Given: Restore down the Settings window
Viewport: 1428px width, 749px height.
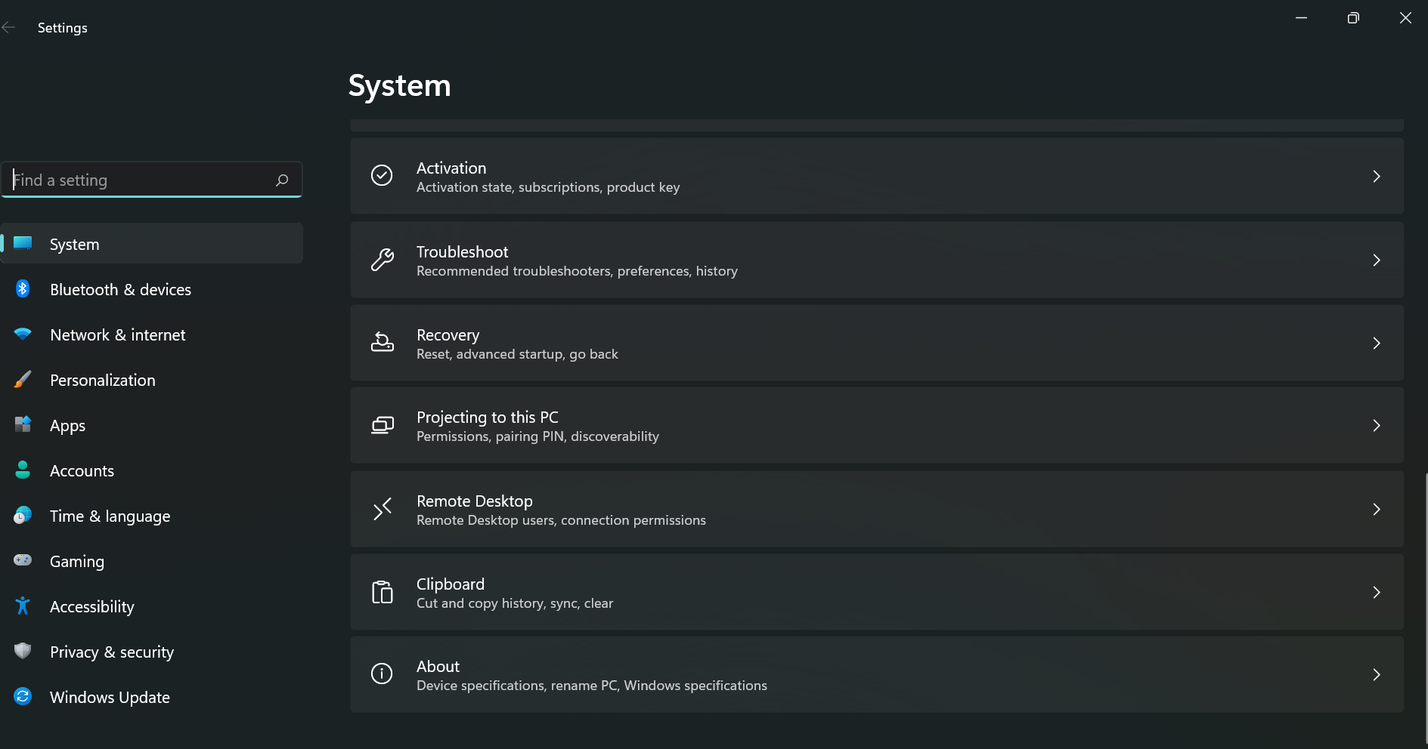Looking at the screenshot, I should (1353, 18).
